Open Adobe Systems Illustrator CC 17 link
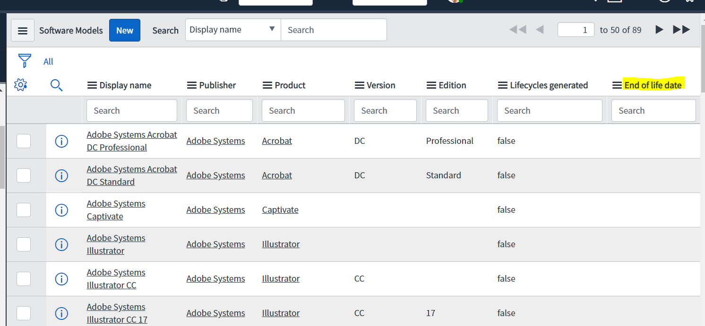 [x=117, y=313]
